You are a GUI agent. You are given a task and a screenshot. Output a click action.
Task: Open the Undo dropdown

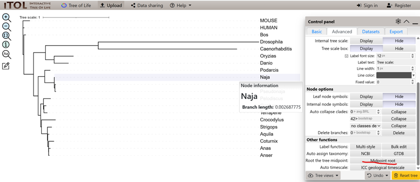pos(378,176)
